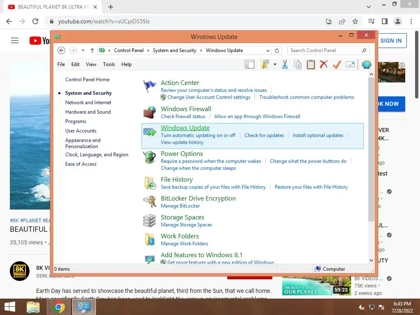Screen dimensions: 420x315
Task: Click The Beauty of Our Planet thumbnail
Action: pyautogui.click(x=316, y=286)
